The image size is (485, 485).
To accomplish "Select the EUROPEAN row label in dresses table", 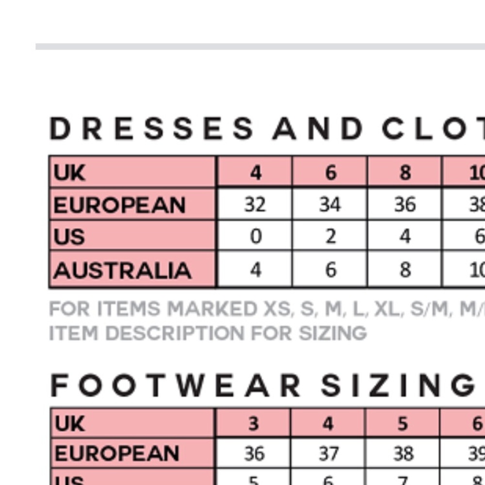I will pyautogui.click(x=132, y=204).
